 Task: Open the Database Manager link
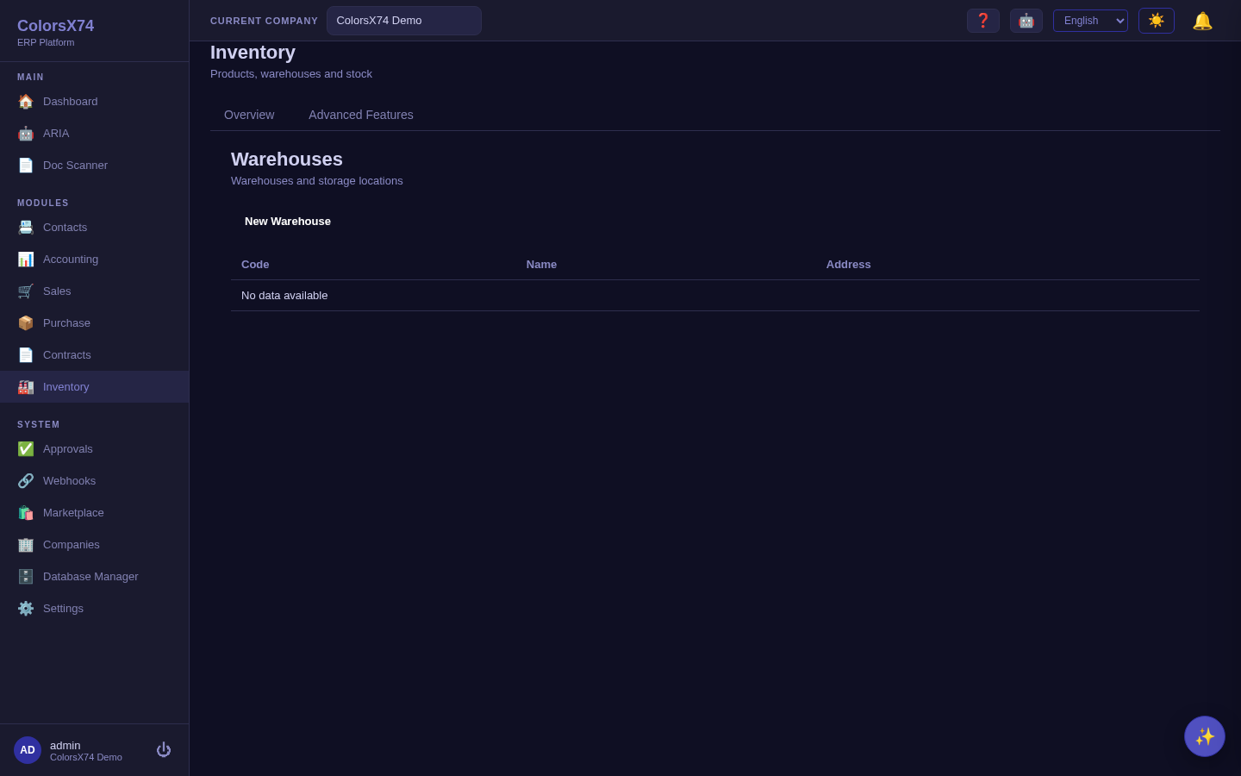(95, 577)
